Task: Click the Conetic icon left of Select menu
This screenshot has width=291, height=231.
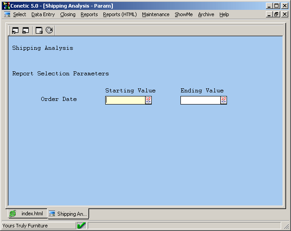Action: (x=7, y=14)
